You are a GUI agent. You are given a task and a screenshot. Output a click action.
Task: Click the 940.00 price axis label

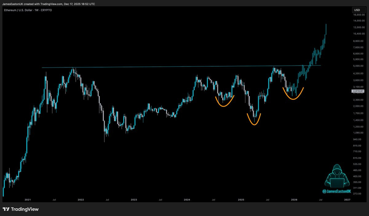pos(358,139)
